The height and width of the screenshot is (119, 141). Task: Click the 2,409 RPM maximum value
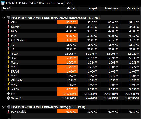pyautogui.click(x=111, y=94)
